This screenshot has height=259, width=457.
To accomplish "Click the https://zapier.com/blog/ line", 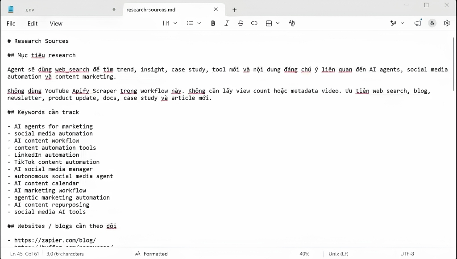I will tap(52, 240).
